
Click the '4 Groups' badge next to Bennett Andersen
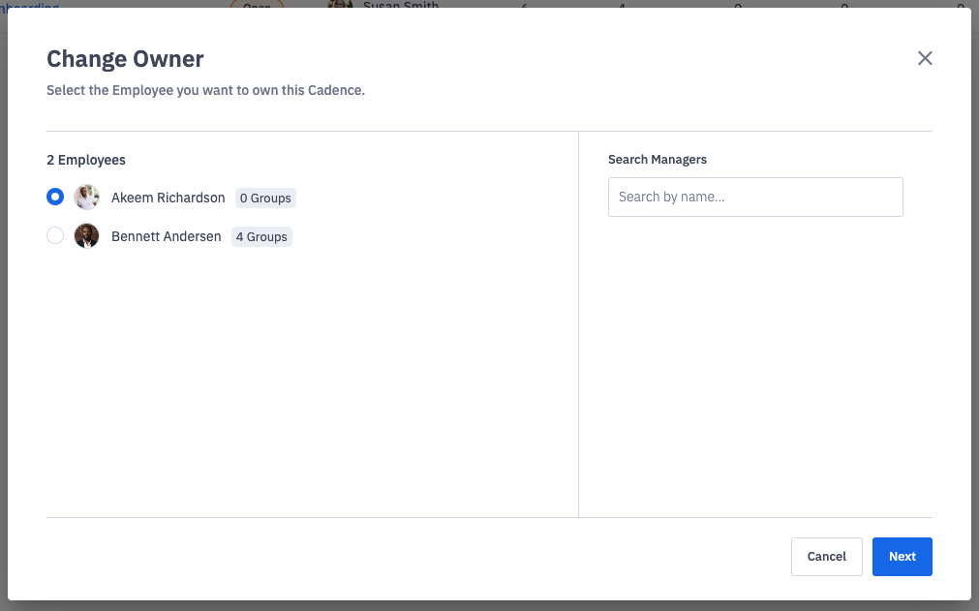tap(261, 236)
